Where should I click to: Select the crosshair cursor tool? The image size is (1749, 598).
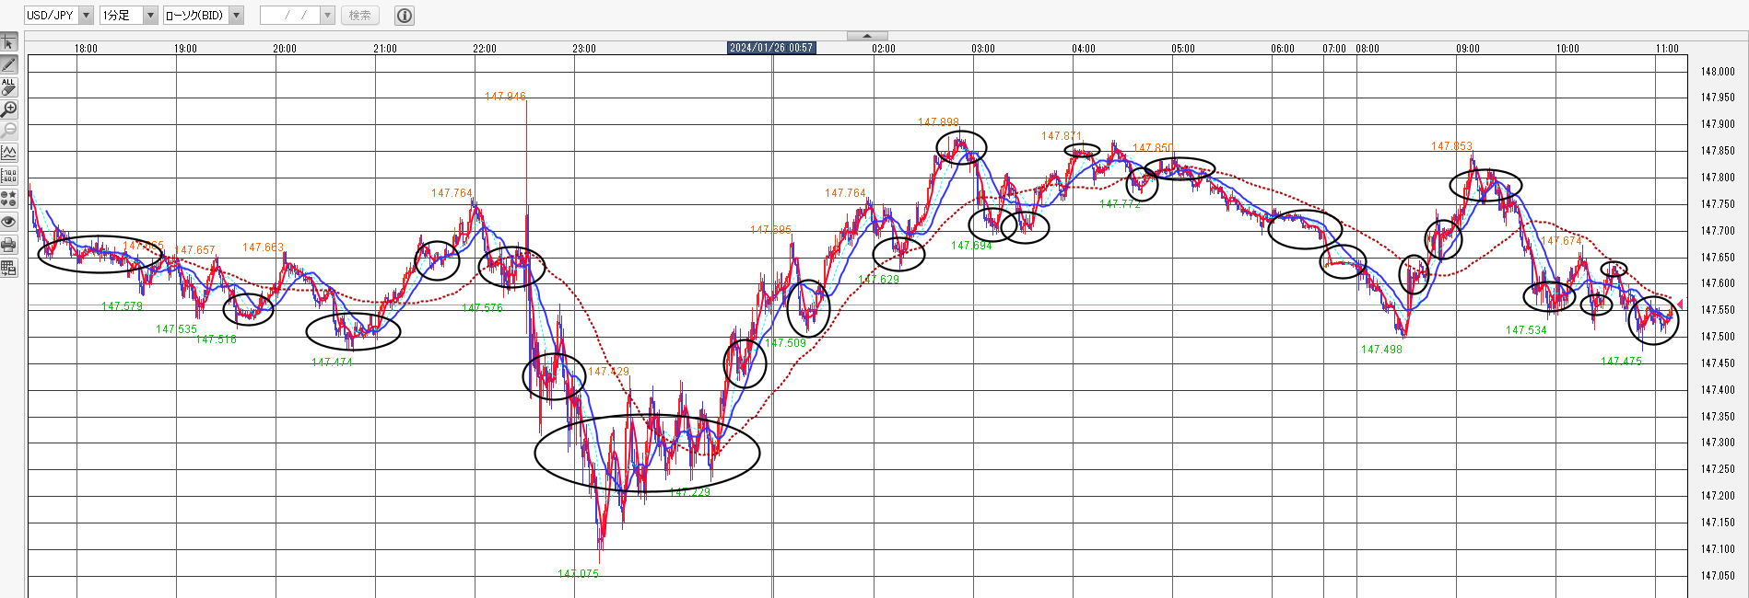click(8, 42)
